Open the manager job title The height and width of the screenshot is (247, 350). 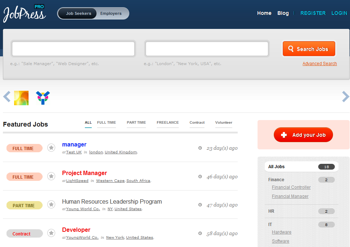pos(74,145)
